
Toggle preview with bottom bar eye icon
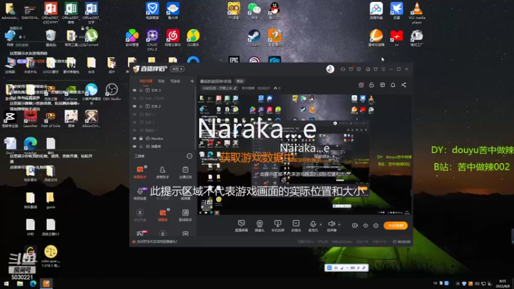(x=366, y=225)
